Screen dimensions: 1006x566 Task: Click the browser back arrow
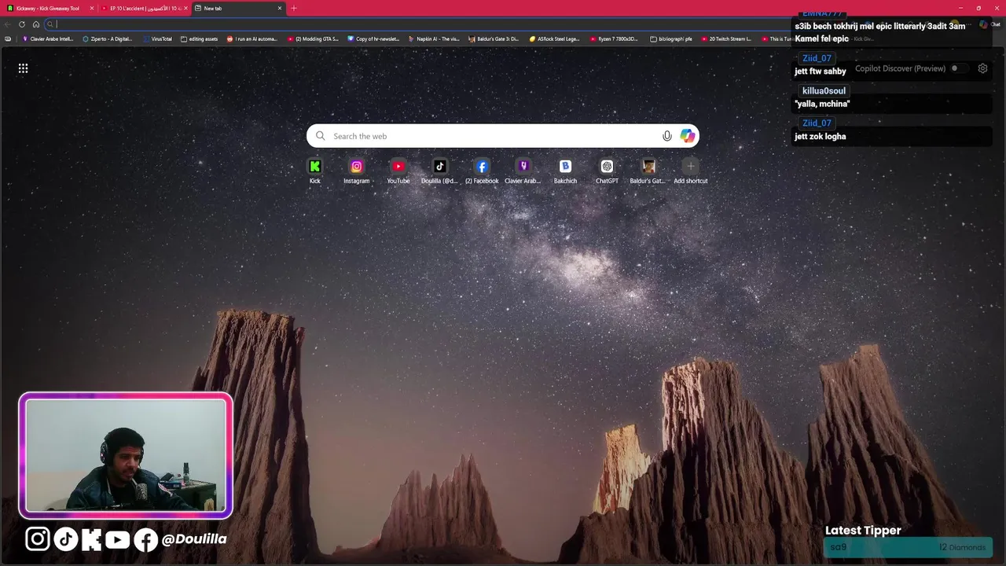tap(8, 24)
